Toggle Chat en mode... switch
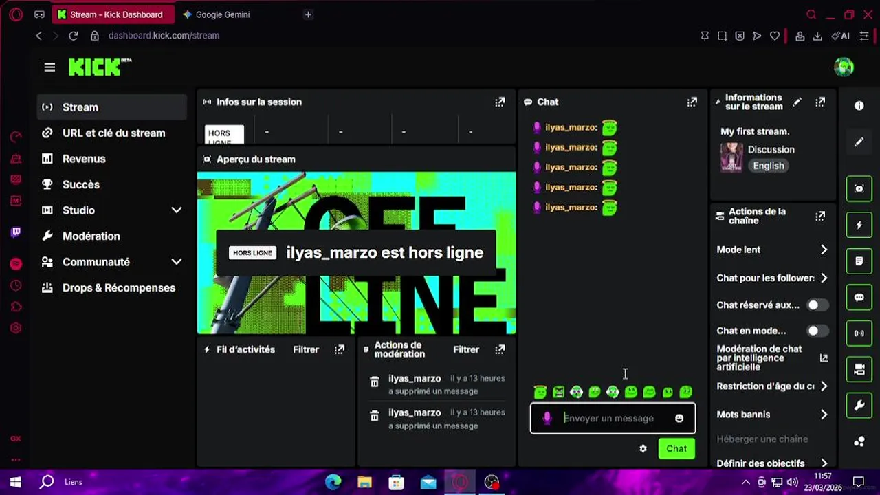Screen dimensions: 880x495 point(817,331)
